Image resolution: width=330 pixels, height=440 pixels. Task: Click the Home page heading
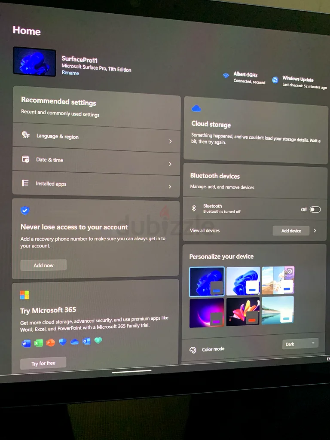coord(27,31)
